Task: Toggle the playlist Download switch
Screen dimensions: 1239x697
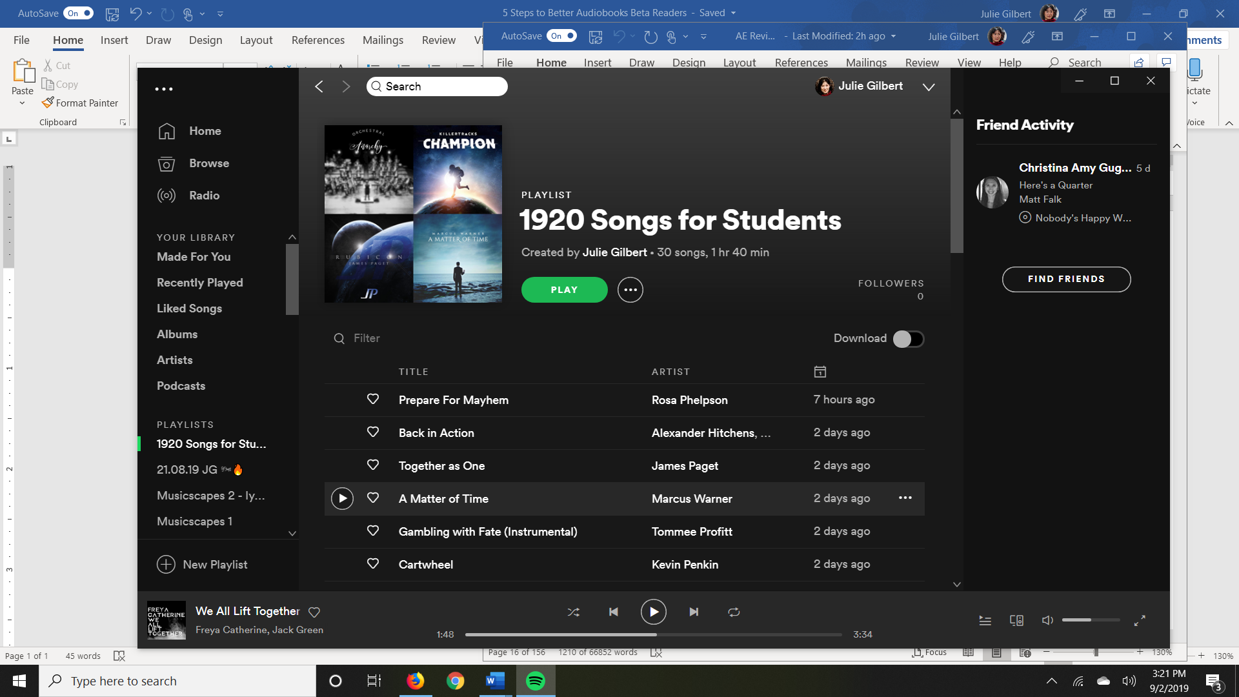Action: tap(909, 339)
